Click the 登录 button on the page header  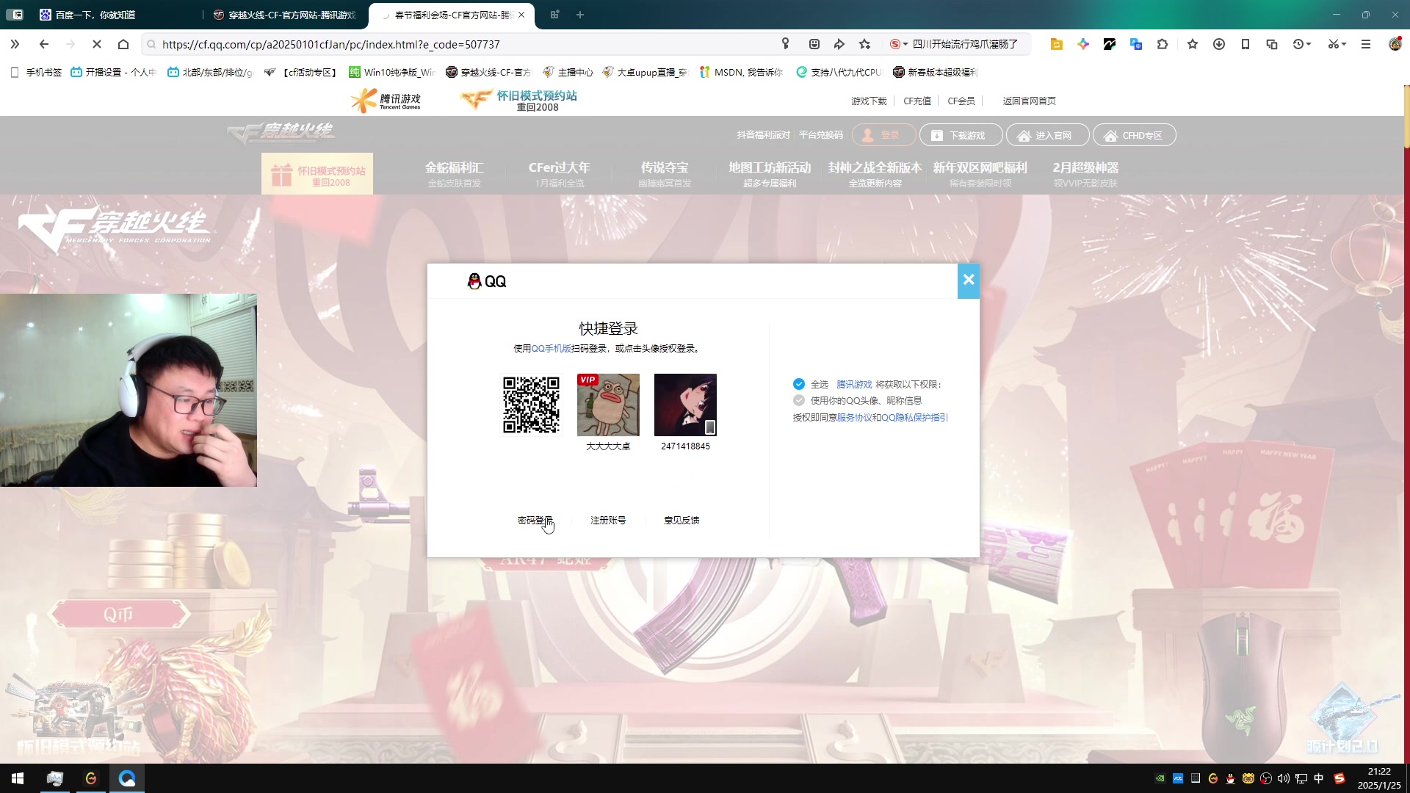click(x=883, y=135)
